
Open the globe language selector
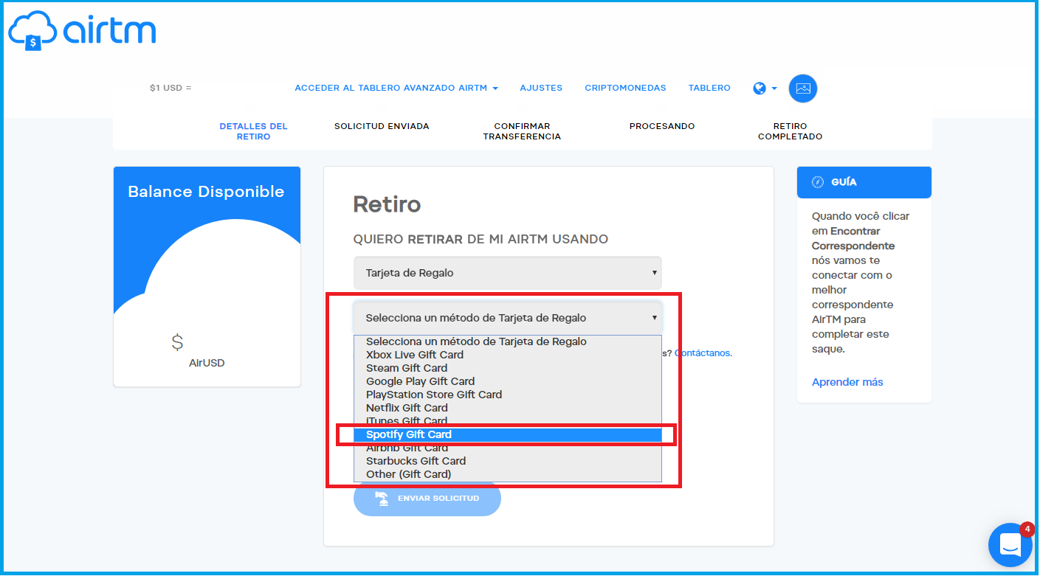click(x=765, y=89)
